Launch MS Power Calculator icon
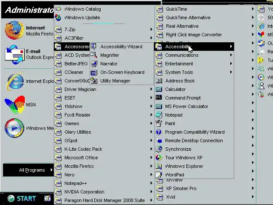 click(x=159, y=106)
